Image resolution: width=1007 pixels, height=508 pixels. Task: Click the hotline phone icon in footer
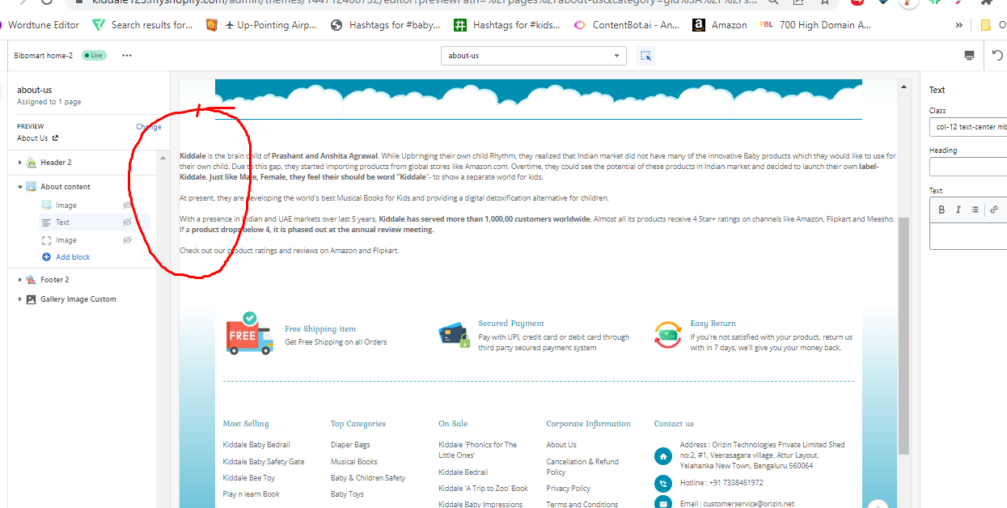[x=663, y=484]
